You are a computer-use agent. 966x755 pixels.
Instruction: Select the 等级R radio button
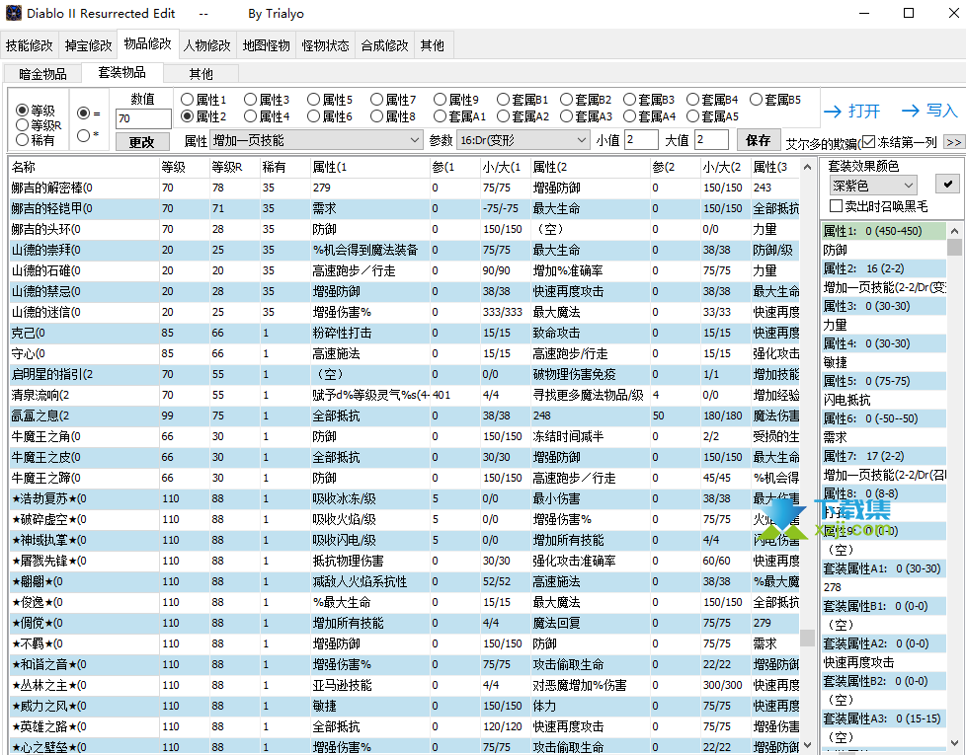22,125
